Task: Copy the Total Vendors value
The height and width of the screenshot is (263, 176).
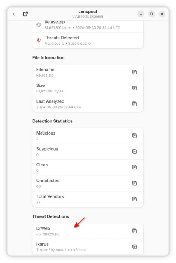Action: tap(134, 199)
